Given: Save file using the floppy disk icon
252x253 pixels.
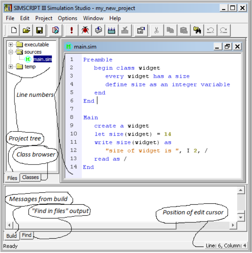Looking at the screenshot, I should coord(39,30).
